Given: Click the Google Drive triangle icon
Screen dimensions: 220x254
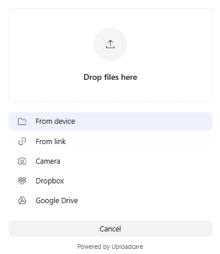Looking at the screenshot, I should pyautogui.click(x=22, y=201).
